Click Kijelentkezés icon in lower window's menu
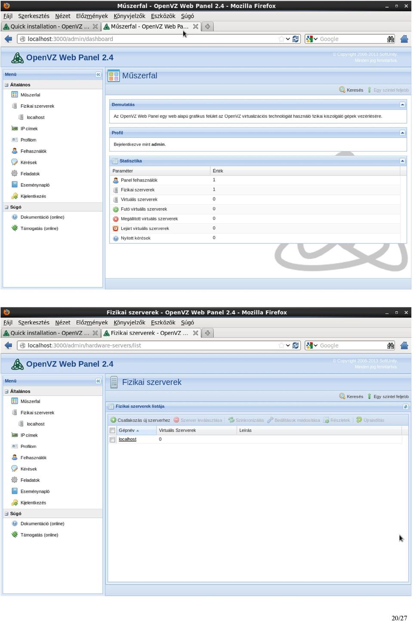413x622 pixels. click(x=15, y=503)
